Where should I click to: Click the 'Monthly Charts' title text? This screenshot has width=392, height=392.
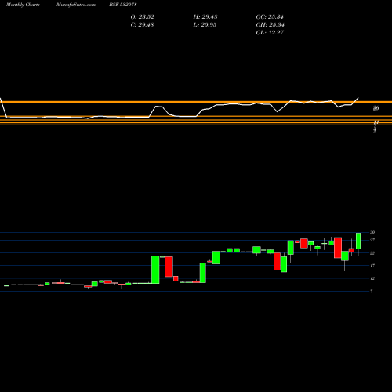click(23, 5)
